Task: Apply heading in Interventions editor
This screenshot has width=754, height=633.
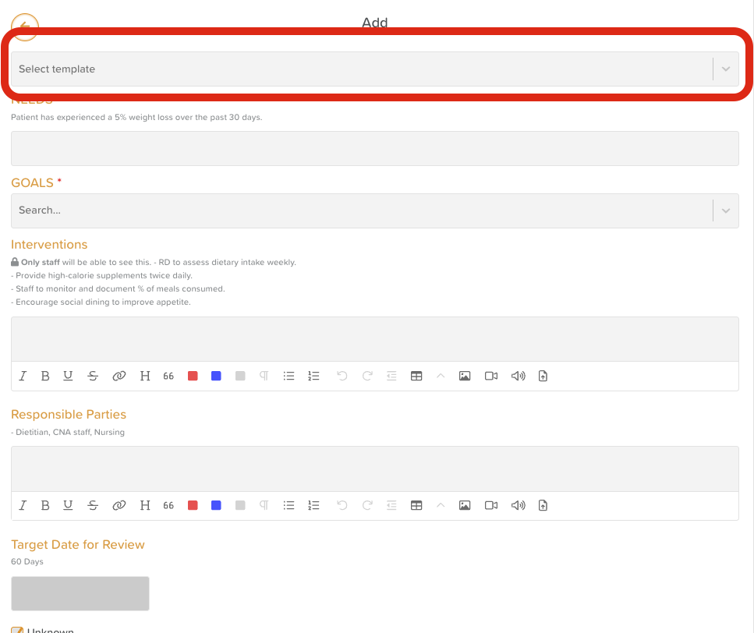Action: pos(145,376)
